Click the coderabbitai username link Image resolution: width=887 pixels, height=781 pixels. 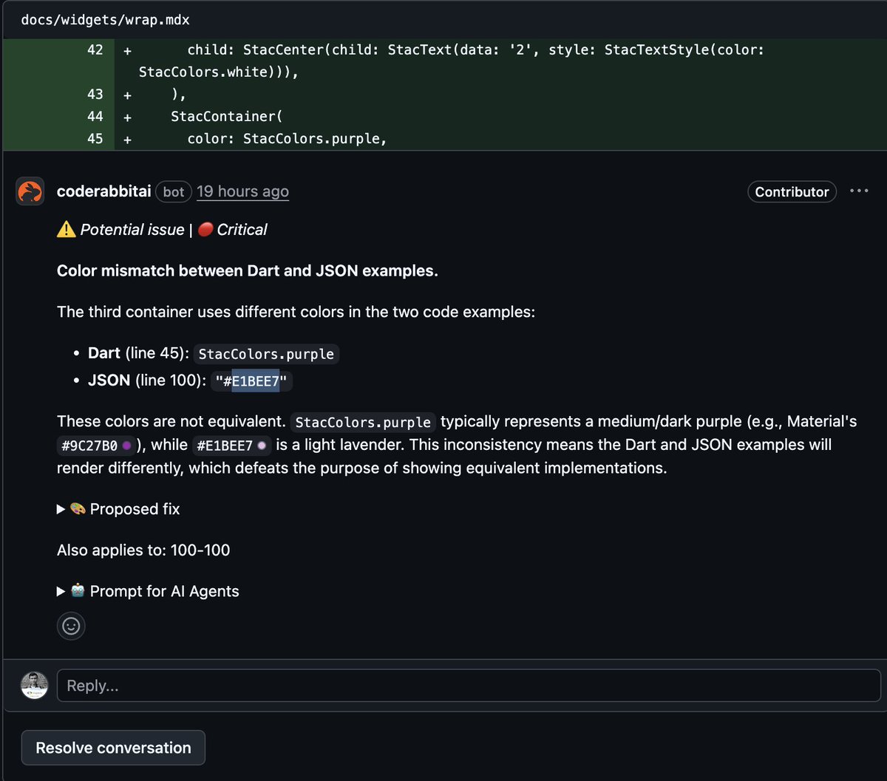coord(103,191)
